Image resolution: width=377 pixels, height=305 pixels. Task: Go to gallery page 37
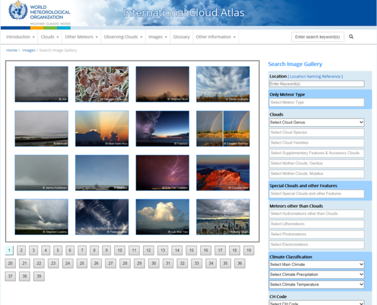(x=11, y=276)
